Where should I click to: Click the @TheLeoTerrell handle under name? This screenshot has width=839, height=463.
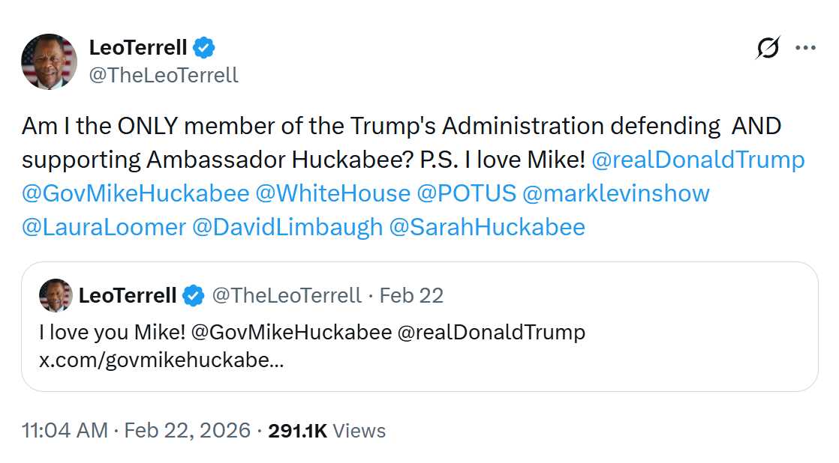(164, 75)
